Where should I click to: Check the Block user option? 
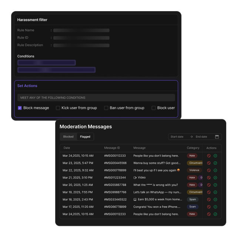click(154, 108)
